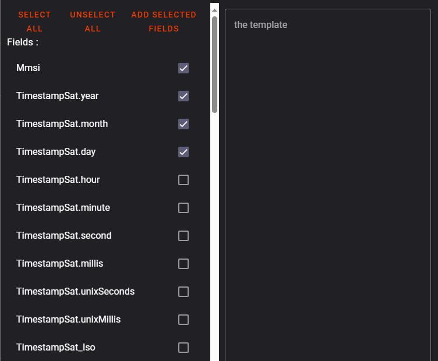Viewport: 438px width, 361px height.
Task: Tick the TimestampSat.second checkbox
Action: tap(183, 236)
